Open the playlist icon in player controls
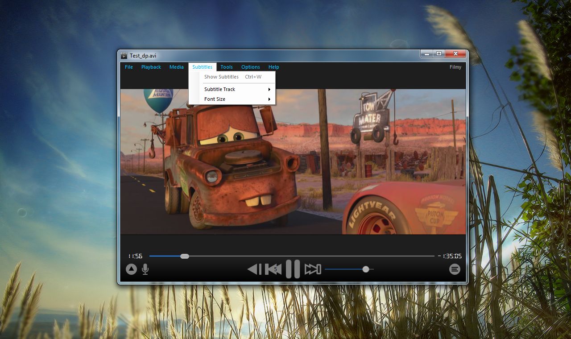 (x=455, y=269)
